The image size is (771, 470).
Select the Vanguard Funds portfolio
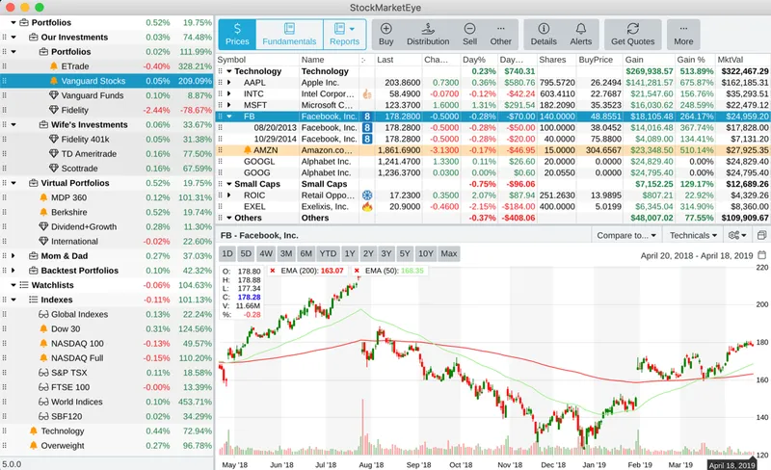pos(107,95)
